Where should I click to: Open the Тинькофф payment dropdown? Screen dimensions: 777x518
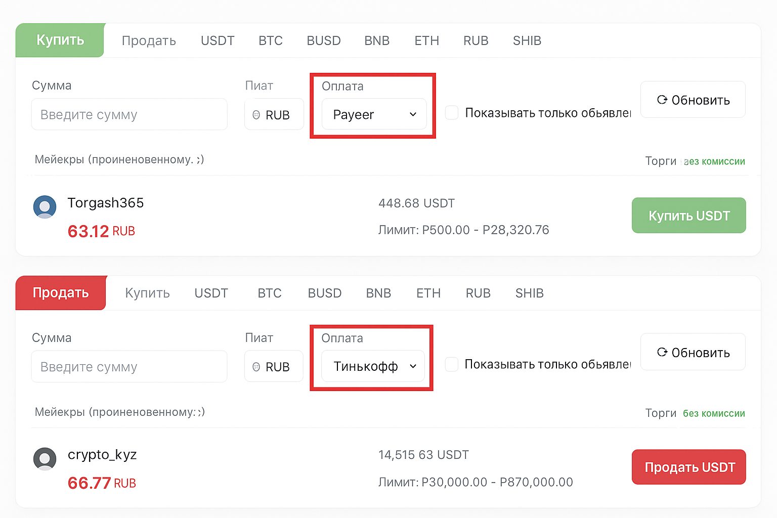click(x=373, y=366)
